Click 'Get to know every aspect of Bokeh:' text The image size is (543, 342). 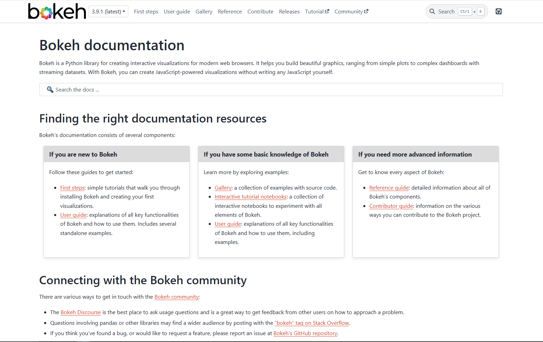point(401,172)
